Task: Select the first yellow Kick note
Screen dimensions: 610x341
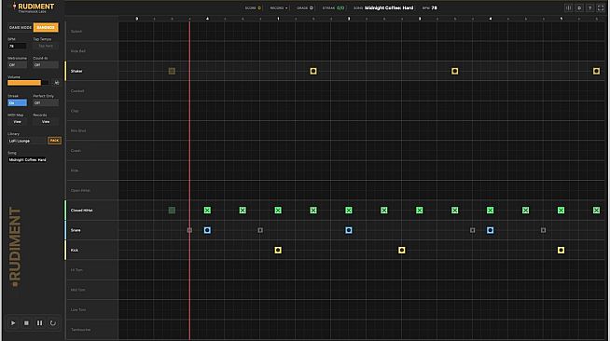Action: 278,250
